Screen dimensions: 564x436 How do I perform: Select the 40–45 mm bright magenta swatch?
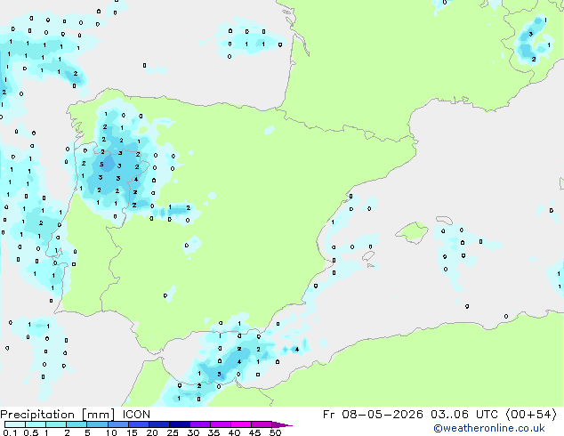(241, 424)
